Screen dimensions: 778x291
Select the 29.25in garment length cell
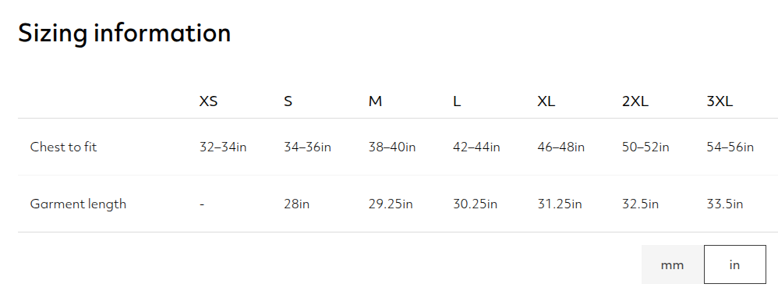pos(391,204)
